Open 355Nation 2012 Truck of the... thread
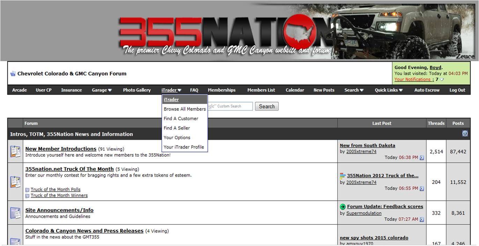479x246 pixels. click(x=383, y=176)
